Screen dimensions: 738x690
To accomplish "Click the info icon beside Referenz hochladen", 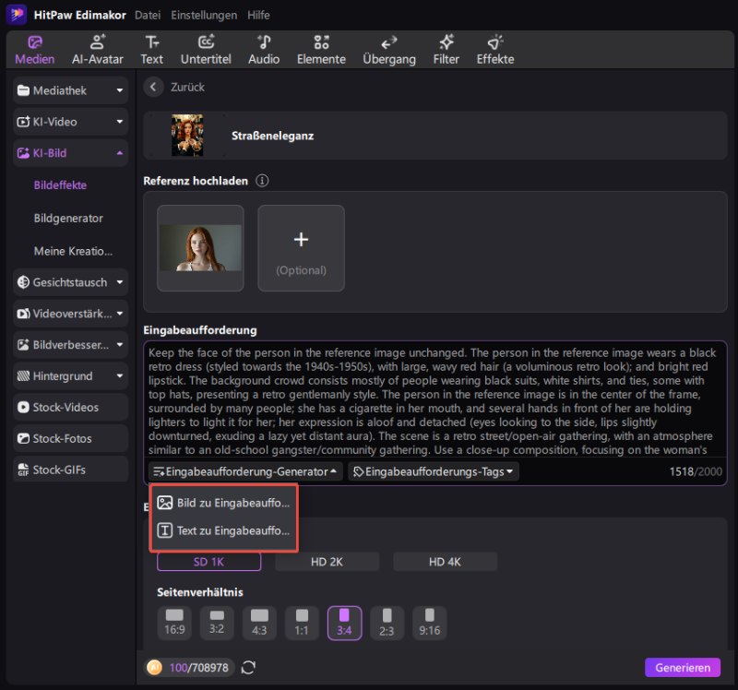I will pyautogui.click(x=262, y=181).
